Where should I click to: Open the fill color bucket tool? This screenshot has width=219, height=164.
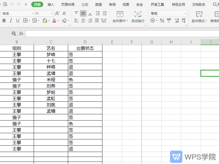pyautogui.click(x=45, y=21)
